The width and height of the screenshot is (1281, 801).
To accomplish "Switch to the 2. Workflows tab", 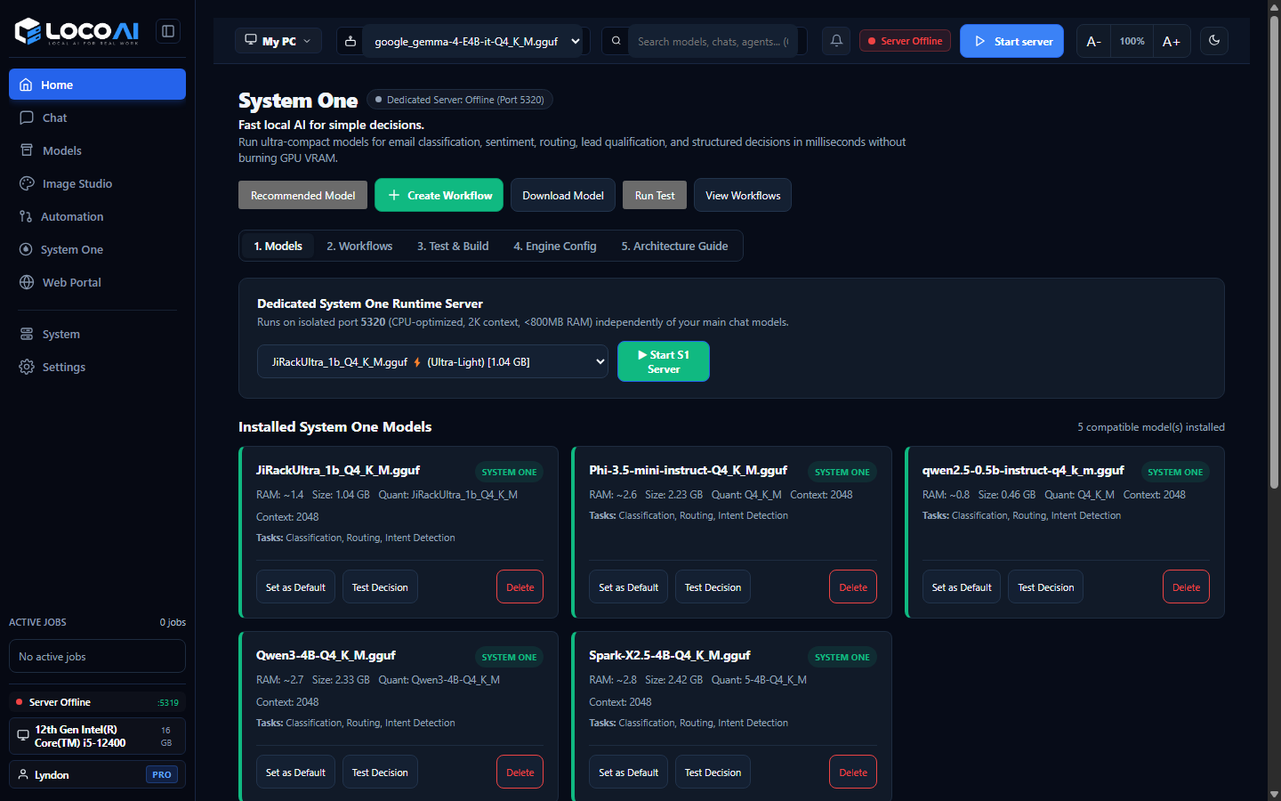I will [x=359, y=246].
